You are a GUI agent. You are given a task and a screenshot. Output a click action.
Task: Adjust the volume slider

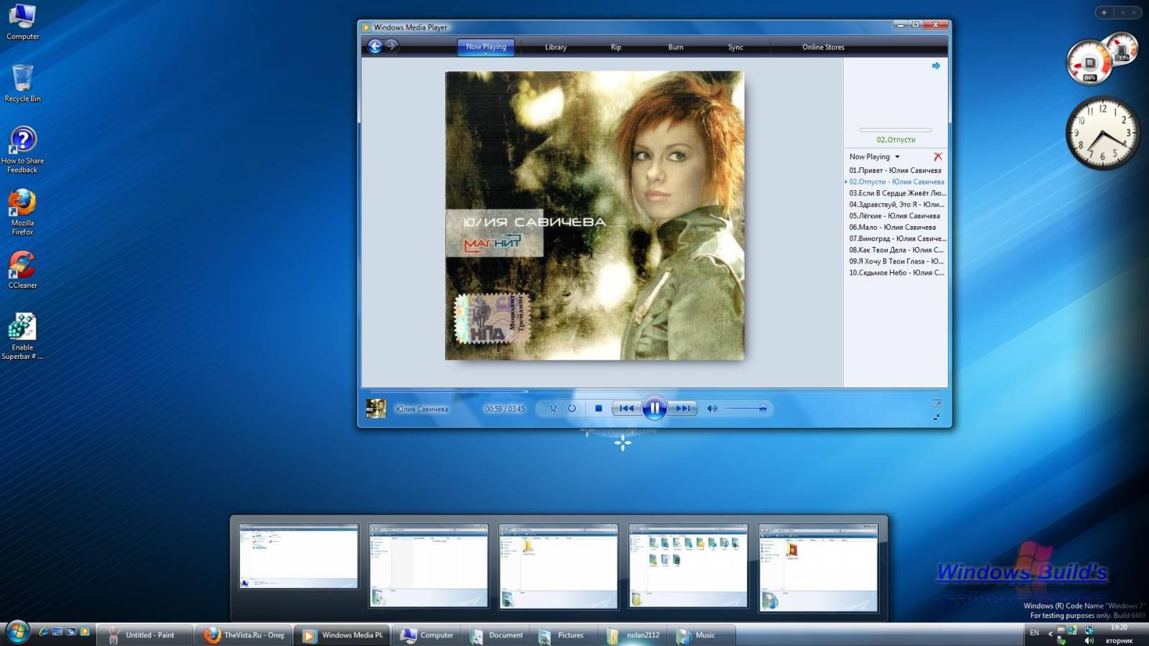[747, 408]
